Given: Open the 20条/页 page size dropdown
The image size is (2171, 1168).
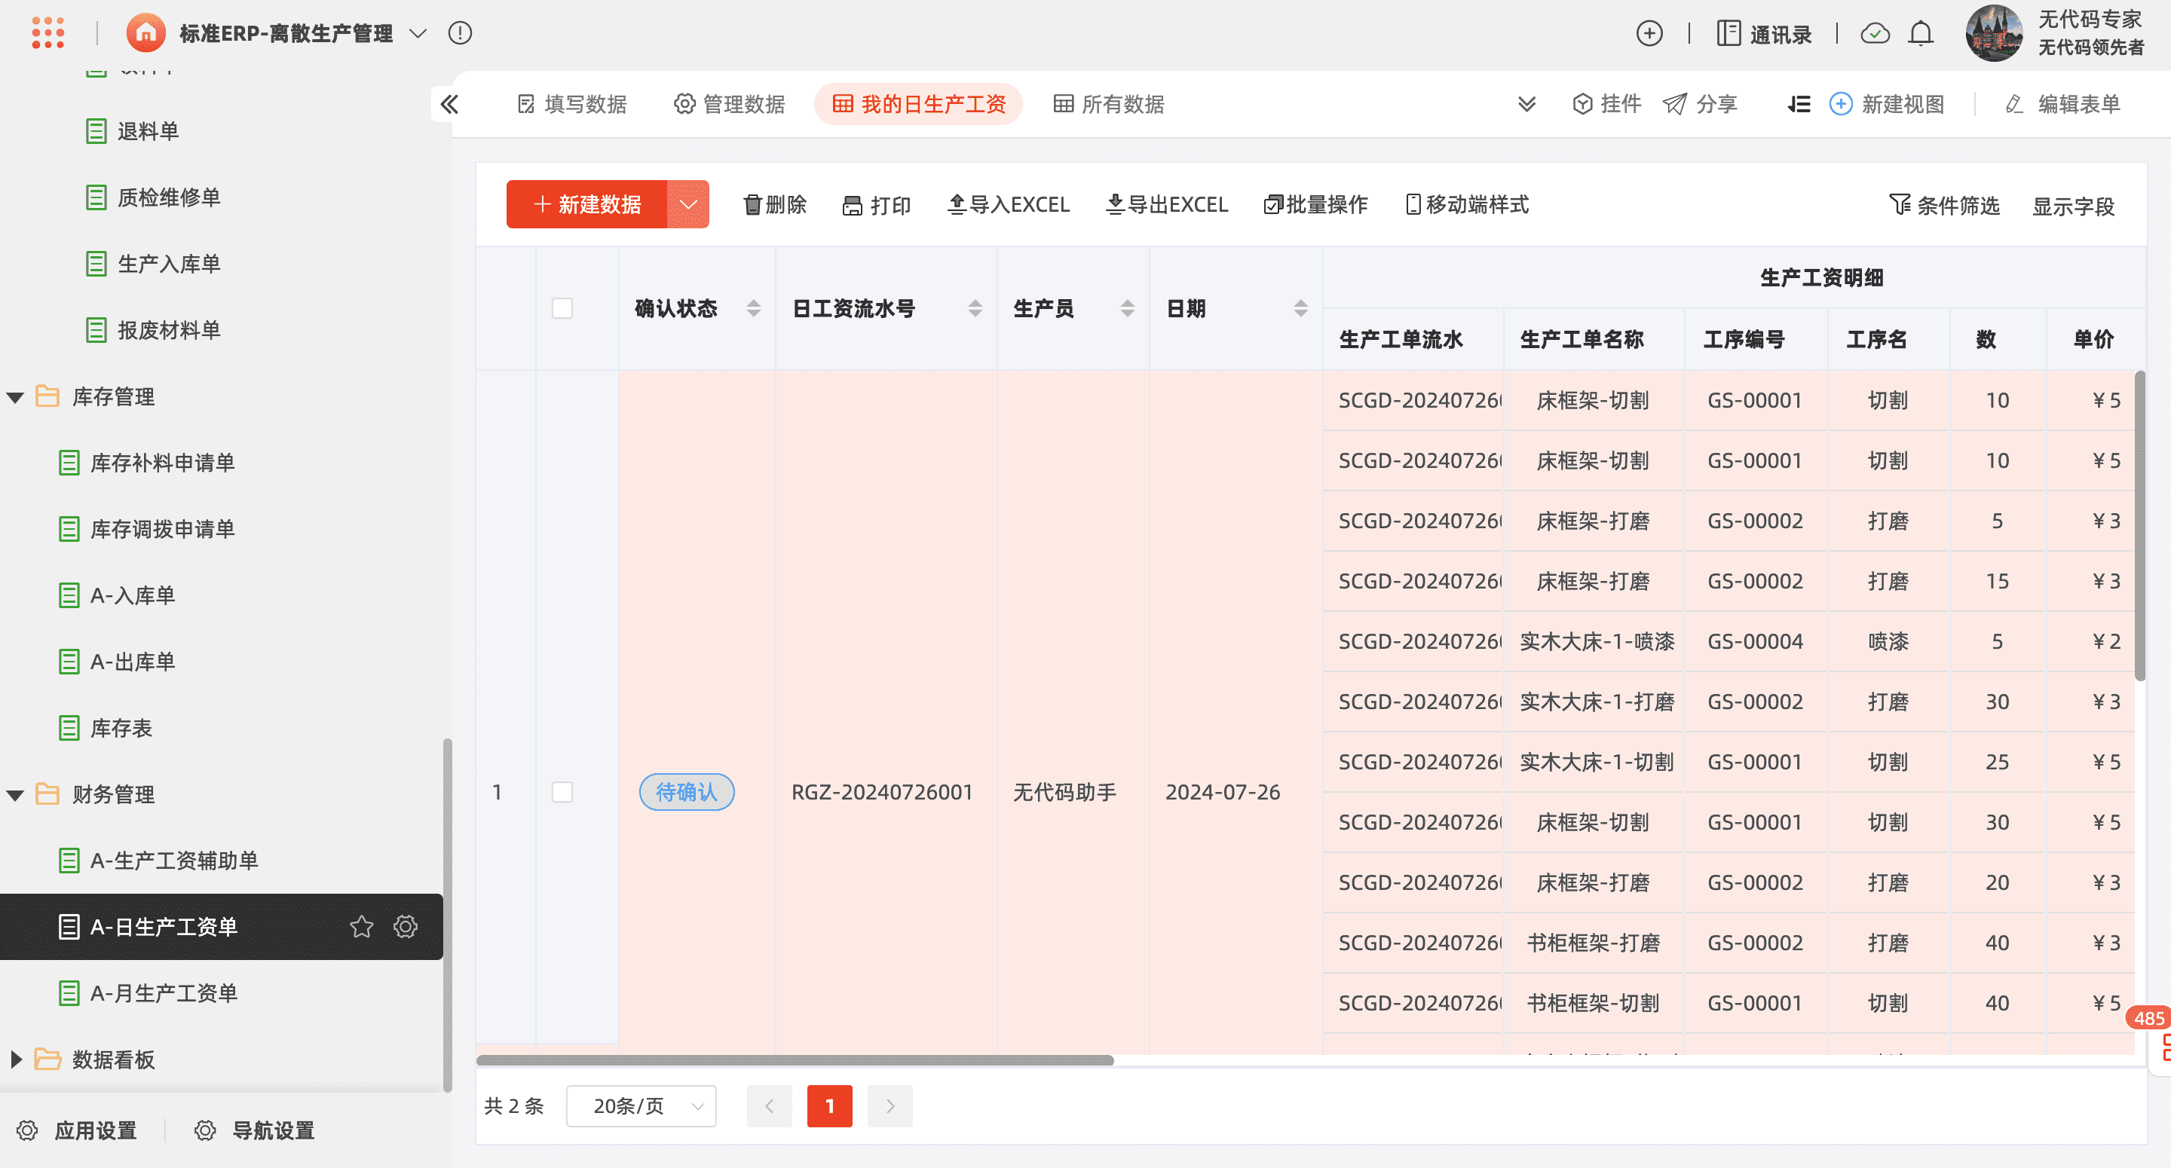Looking at the screenshot, I should click(642, 1105).
